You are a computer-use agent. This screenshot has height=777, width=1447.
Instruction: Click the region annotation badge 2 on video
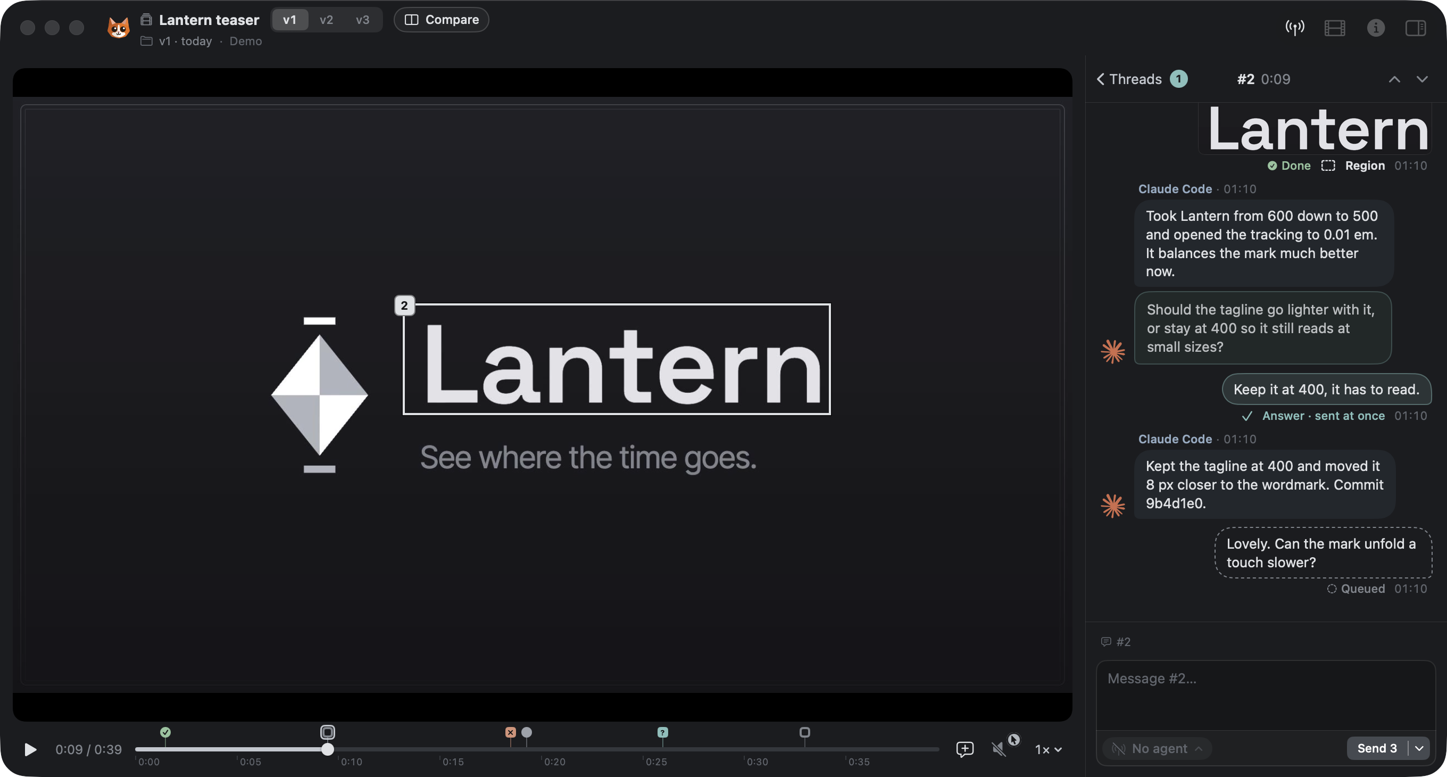tap(404, 305)
